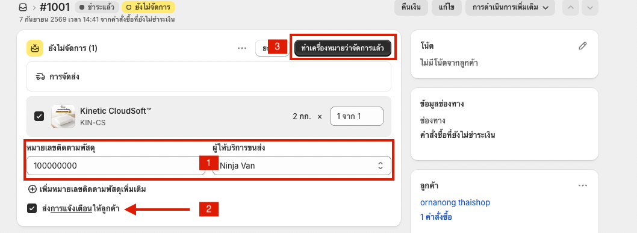This screenshot has height=233, width=637.
Task: Go to next order with down arrow
Action: click(x=590, y=7)
